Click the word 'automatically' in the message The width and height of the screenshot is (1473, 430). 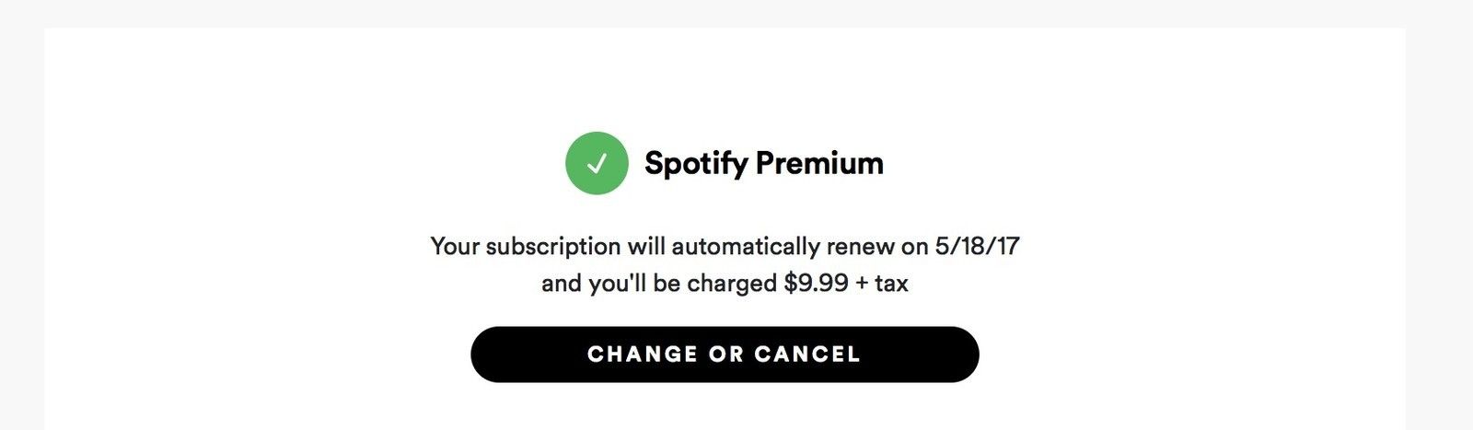pyautogui.click(x=745, y=247)
